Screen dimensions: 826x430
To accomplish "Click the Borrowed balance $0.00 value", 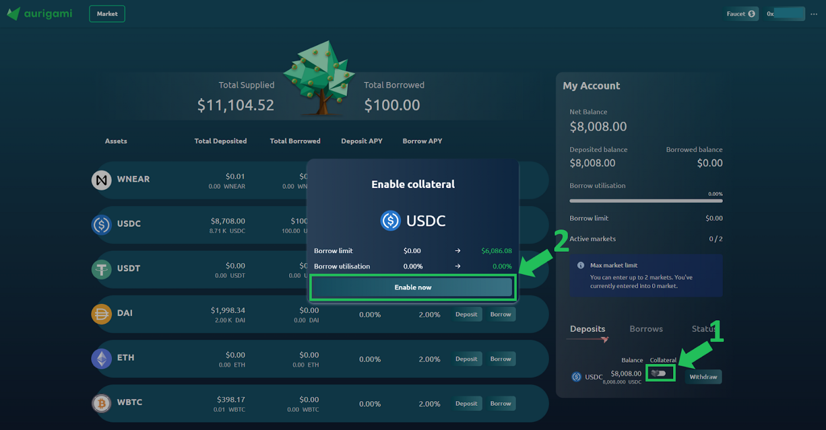I will [710, 163].
